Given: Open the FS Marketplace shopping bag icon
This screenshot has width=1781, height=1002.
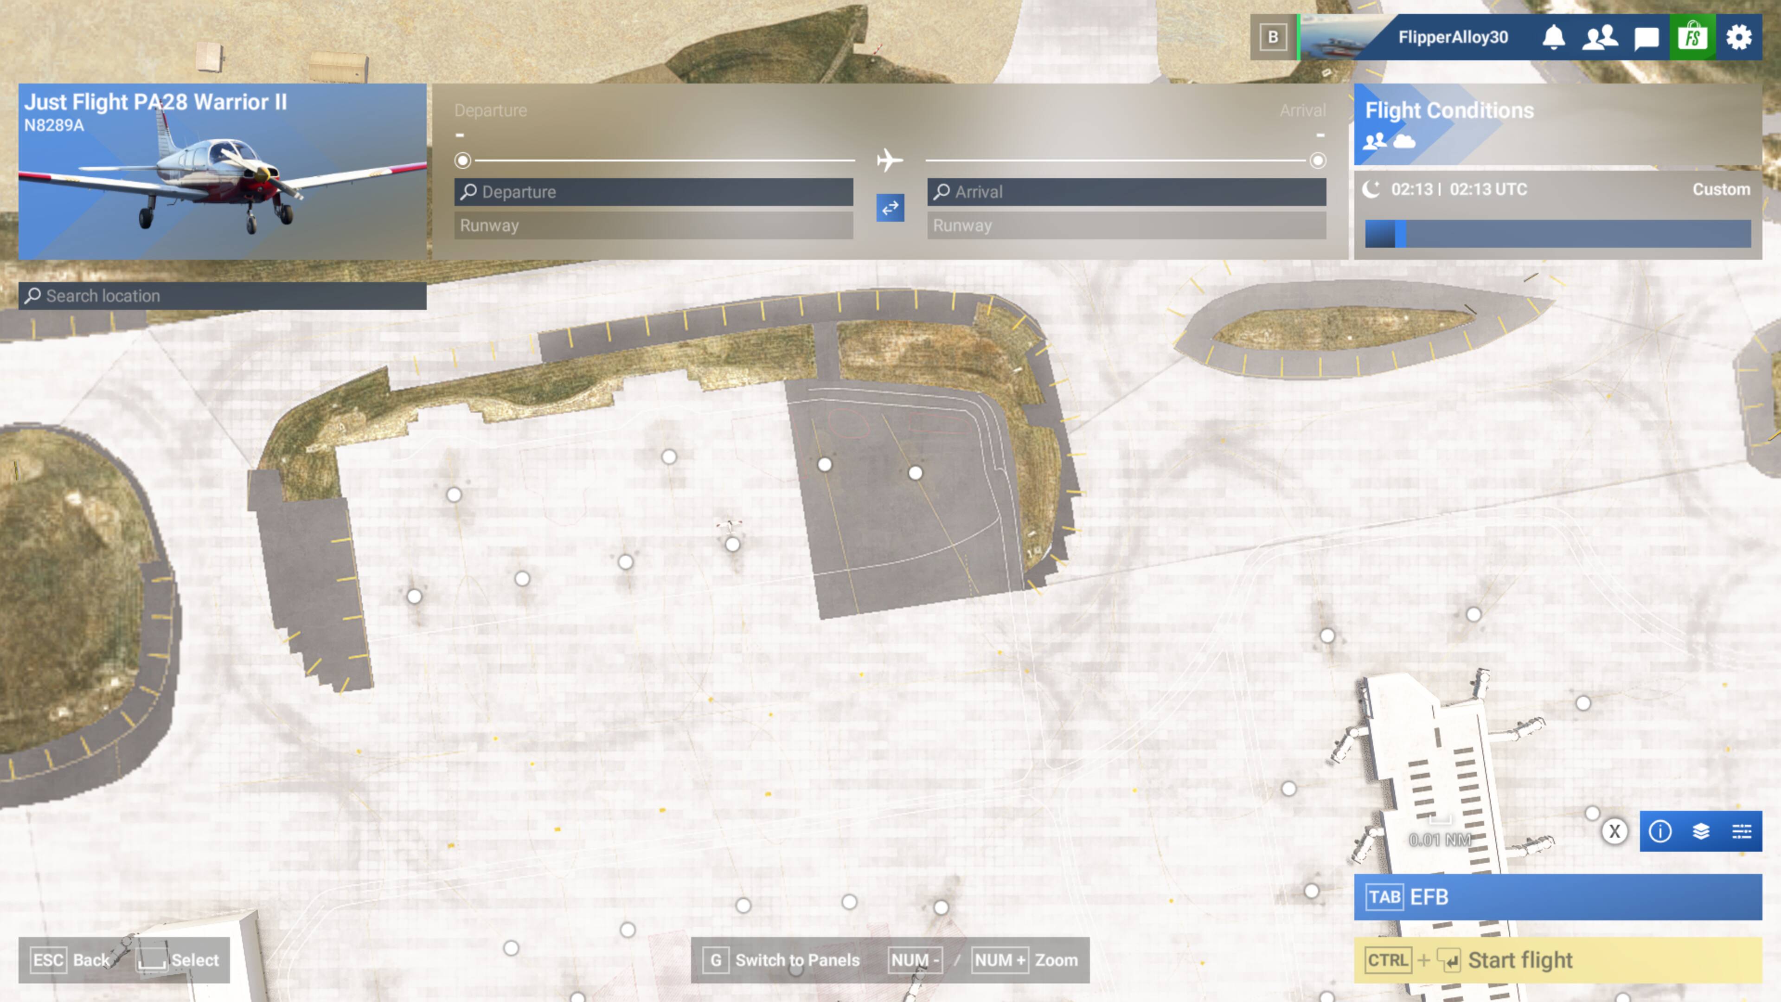Looking at the screenshot, I should coord(1692,37).
